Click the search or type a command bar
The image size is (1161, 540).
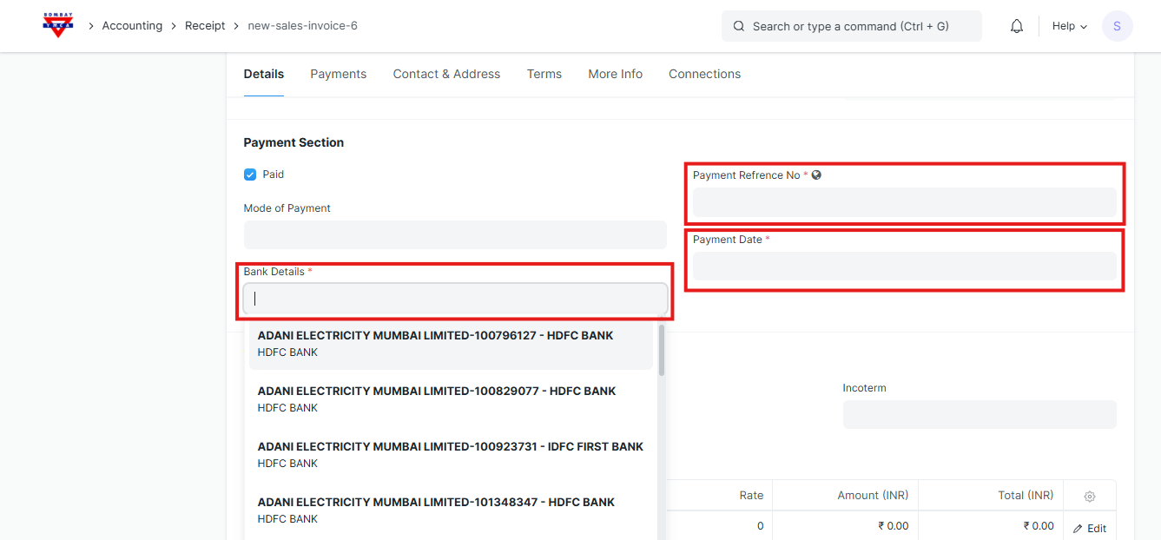(851, 26)
